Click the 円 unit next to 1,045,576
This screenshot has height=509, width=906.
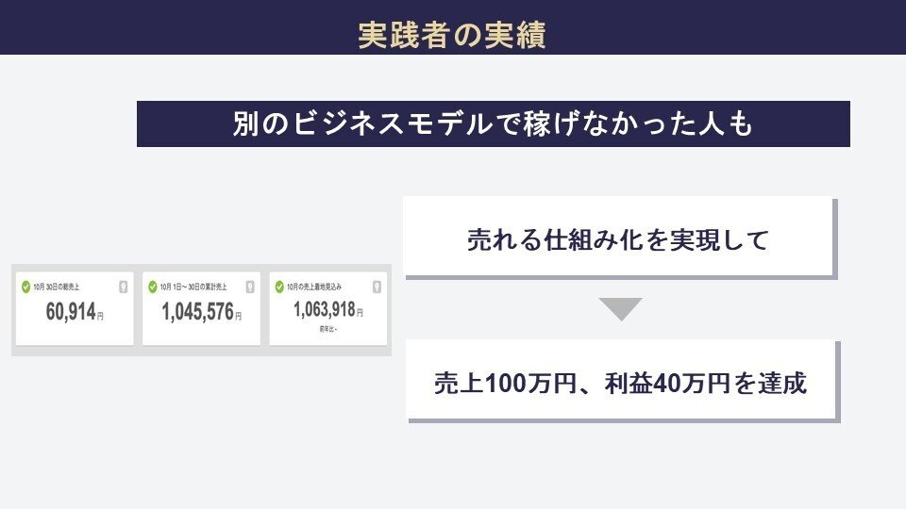[238, 317]
